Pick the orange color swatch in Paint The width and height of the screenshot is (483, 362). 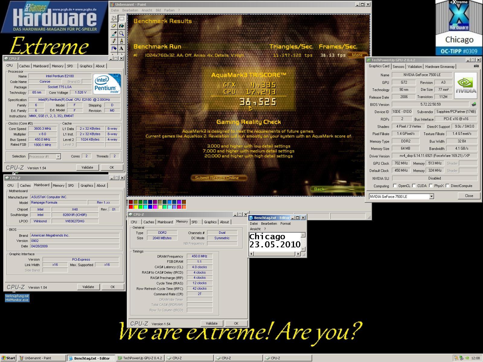[184, 207]
